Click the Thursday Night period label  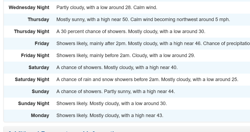pos(31,31)
